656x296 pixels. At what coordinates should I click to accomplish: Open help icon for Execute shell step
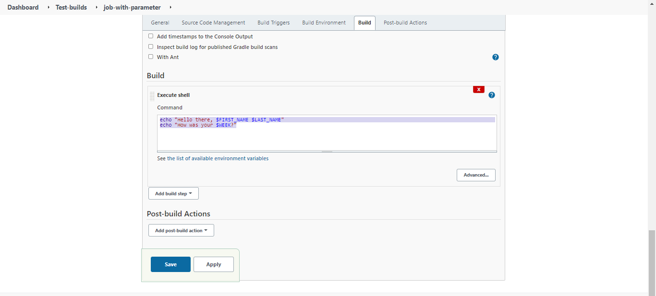492,95
